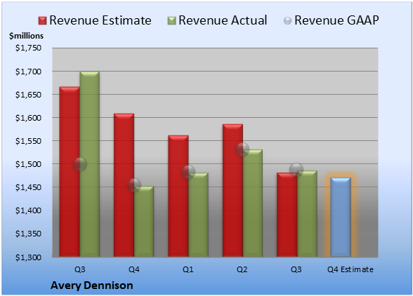Click the 'Q4' category label
The width and height of the screenshot is (413, 296).
[133, 269]
